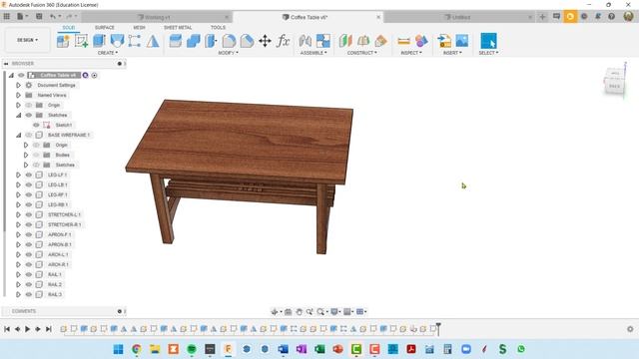Toggle visibility of LEG-LB:1
Screen dimensions: 639x359
(x=29, y=184)
